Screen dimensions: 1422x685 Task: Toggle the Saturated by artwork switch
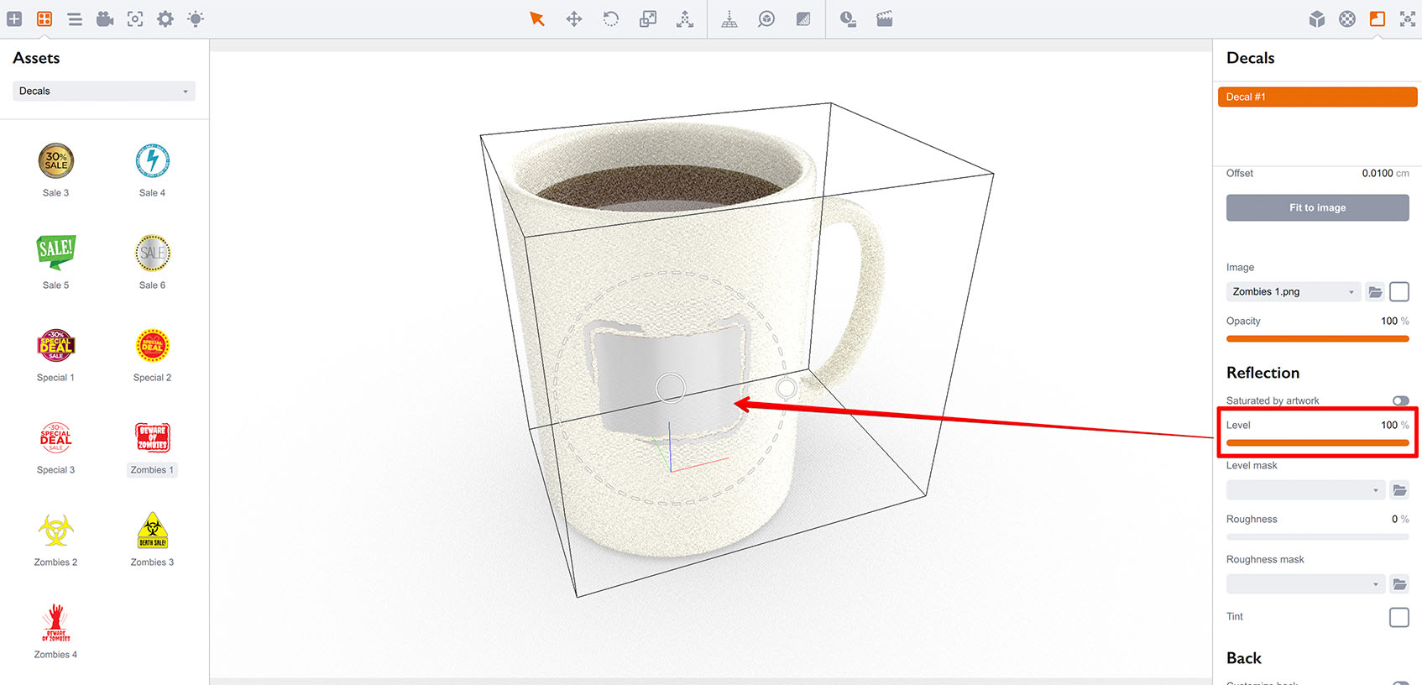pyautogui.click(x=1400, y=400)
